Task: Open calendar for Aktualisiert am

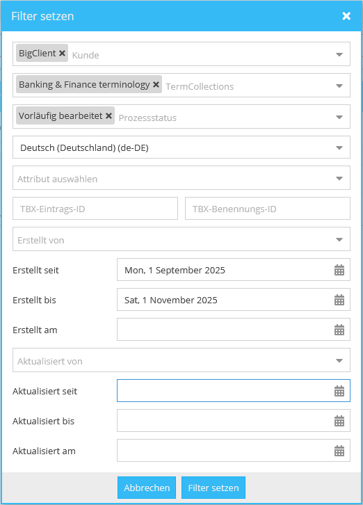Action: 339,451
